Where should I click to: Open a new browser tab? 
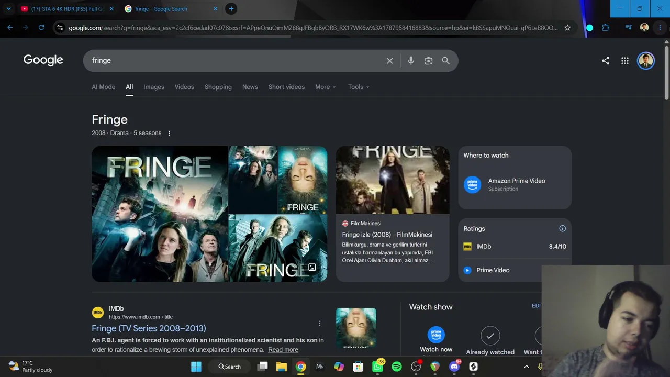pos(231,9)
